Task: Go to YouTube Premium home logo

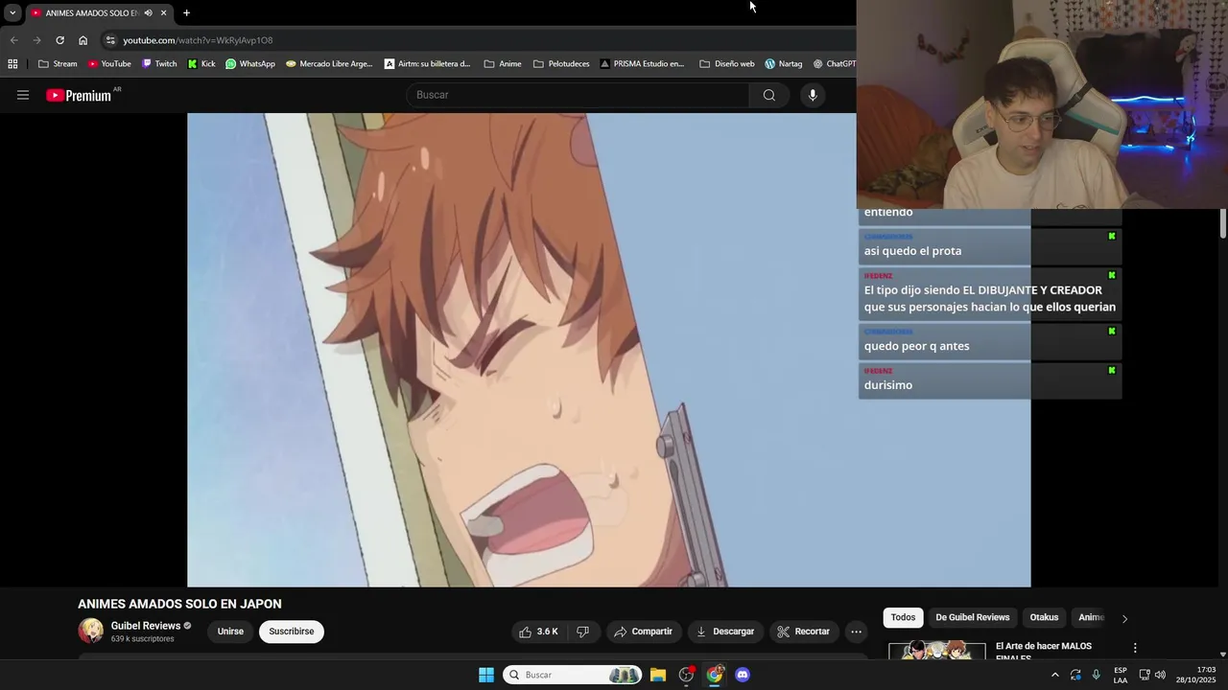Action: click(x=79, y=96)
